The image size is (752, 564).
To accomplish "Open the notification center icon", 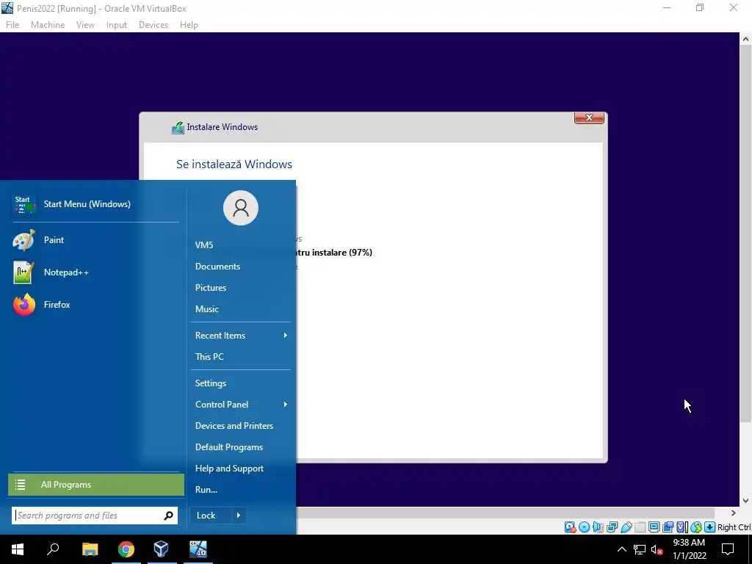I will 728,549.
